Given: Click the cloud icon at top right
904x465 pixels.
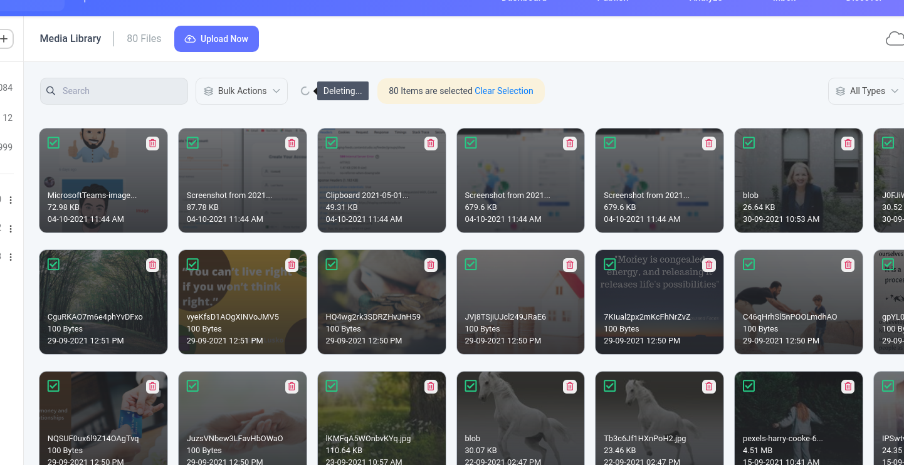Looking at the screenshot, I should [895, 39].
